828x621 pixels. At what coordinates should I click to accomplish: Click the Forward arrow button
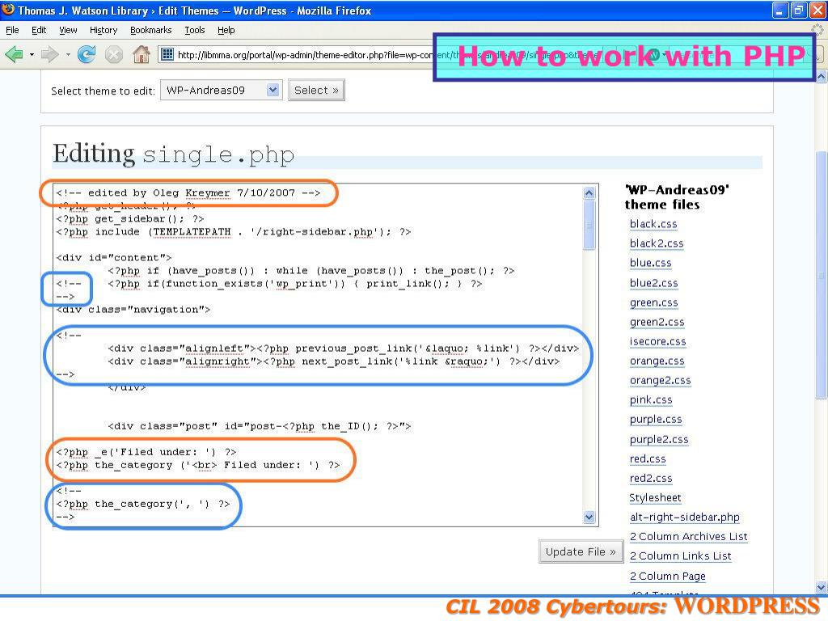point(49,54)
